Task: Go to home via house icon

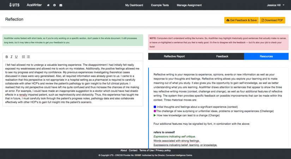Action: point(48,5)
